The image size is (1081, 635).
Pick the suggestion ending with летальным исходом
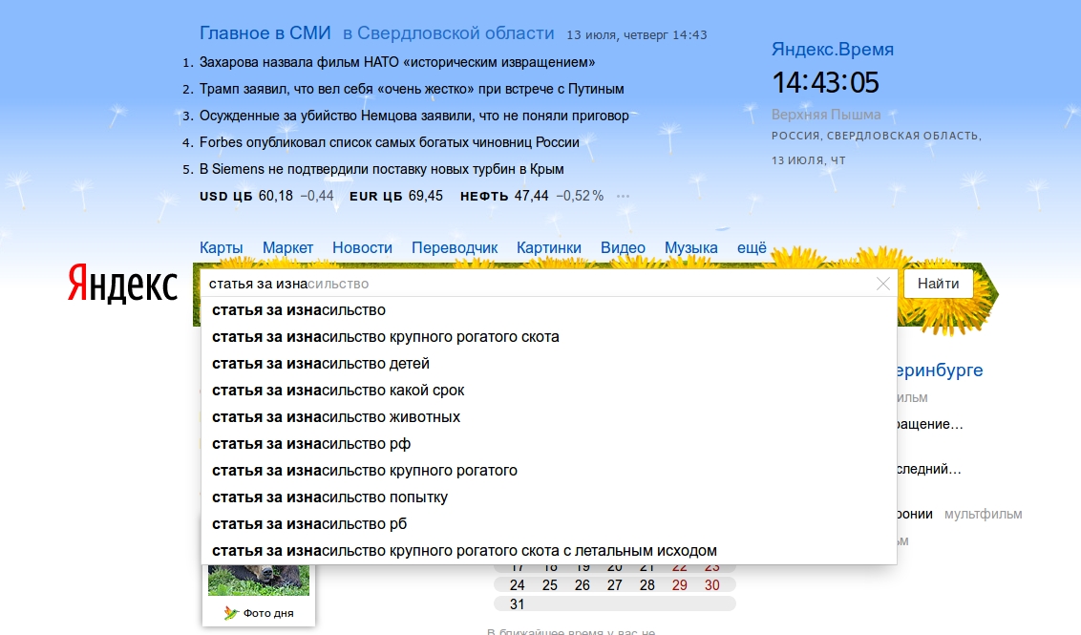pyautogui.click(x=549, y=551)
